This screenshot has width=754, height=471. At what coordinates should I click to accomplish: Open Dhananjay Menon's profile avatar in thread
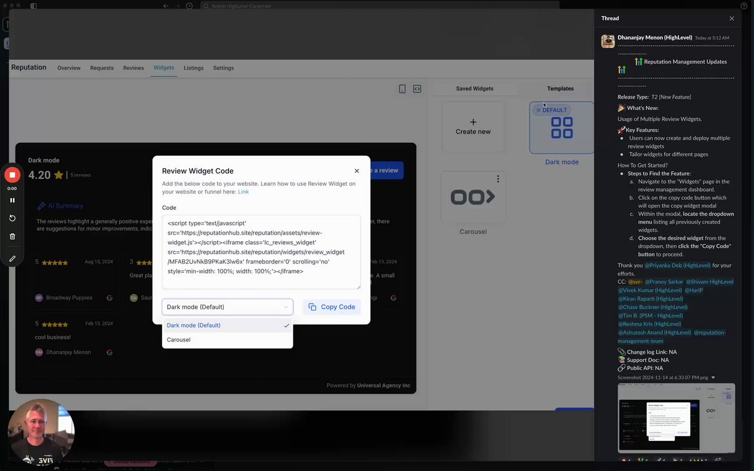click(608, 41)
